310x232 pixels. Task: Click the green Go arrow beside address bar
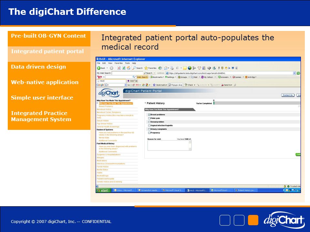tap(298, 73)
